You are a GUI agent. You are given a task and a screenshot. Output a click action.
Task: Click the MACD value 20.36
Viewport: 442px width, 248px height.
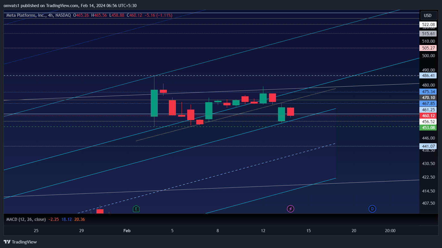click(79, 219)
